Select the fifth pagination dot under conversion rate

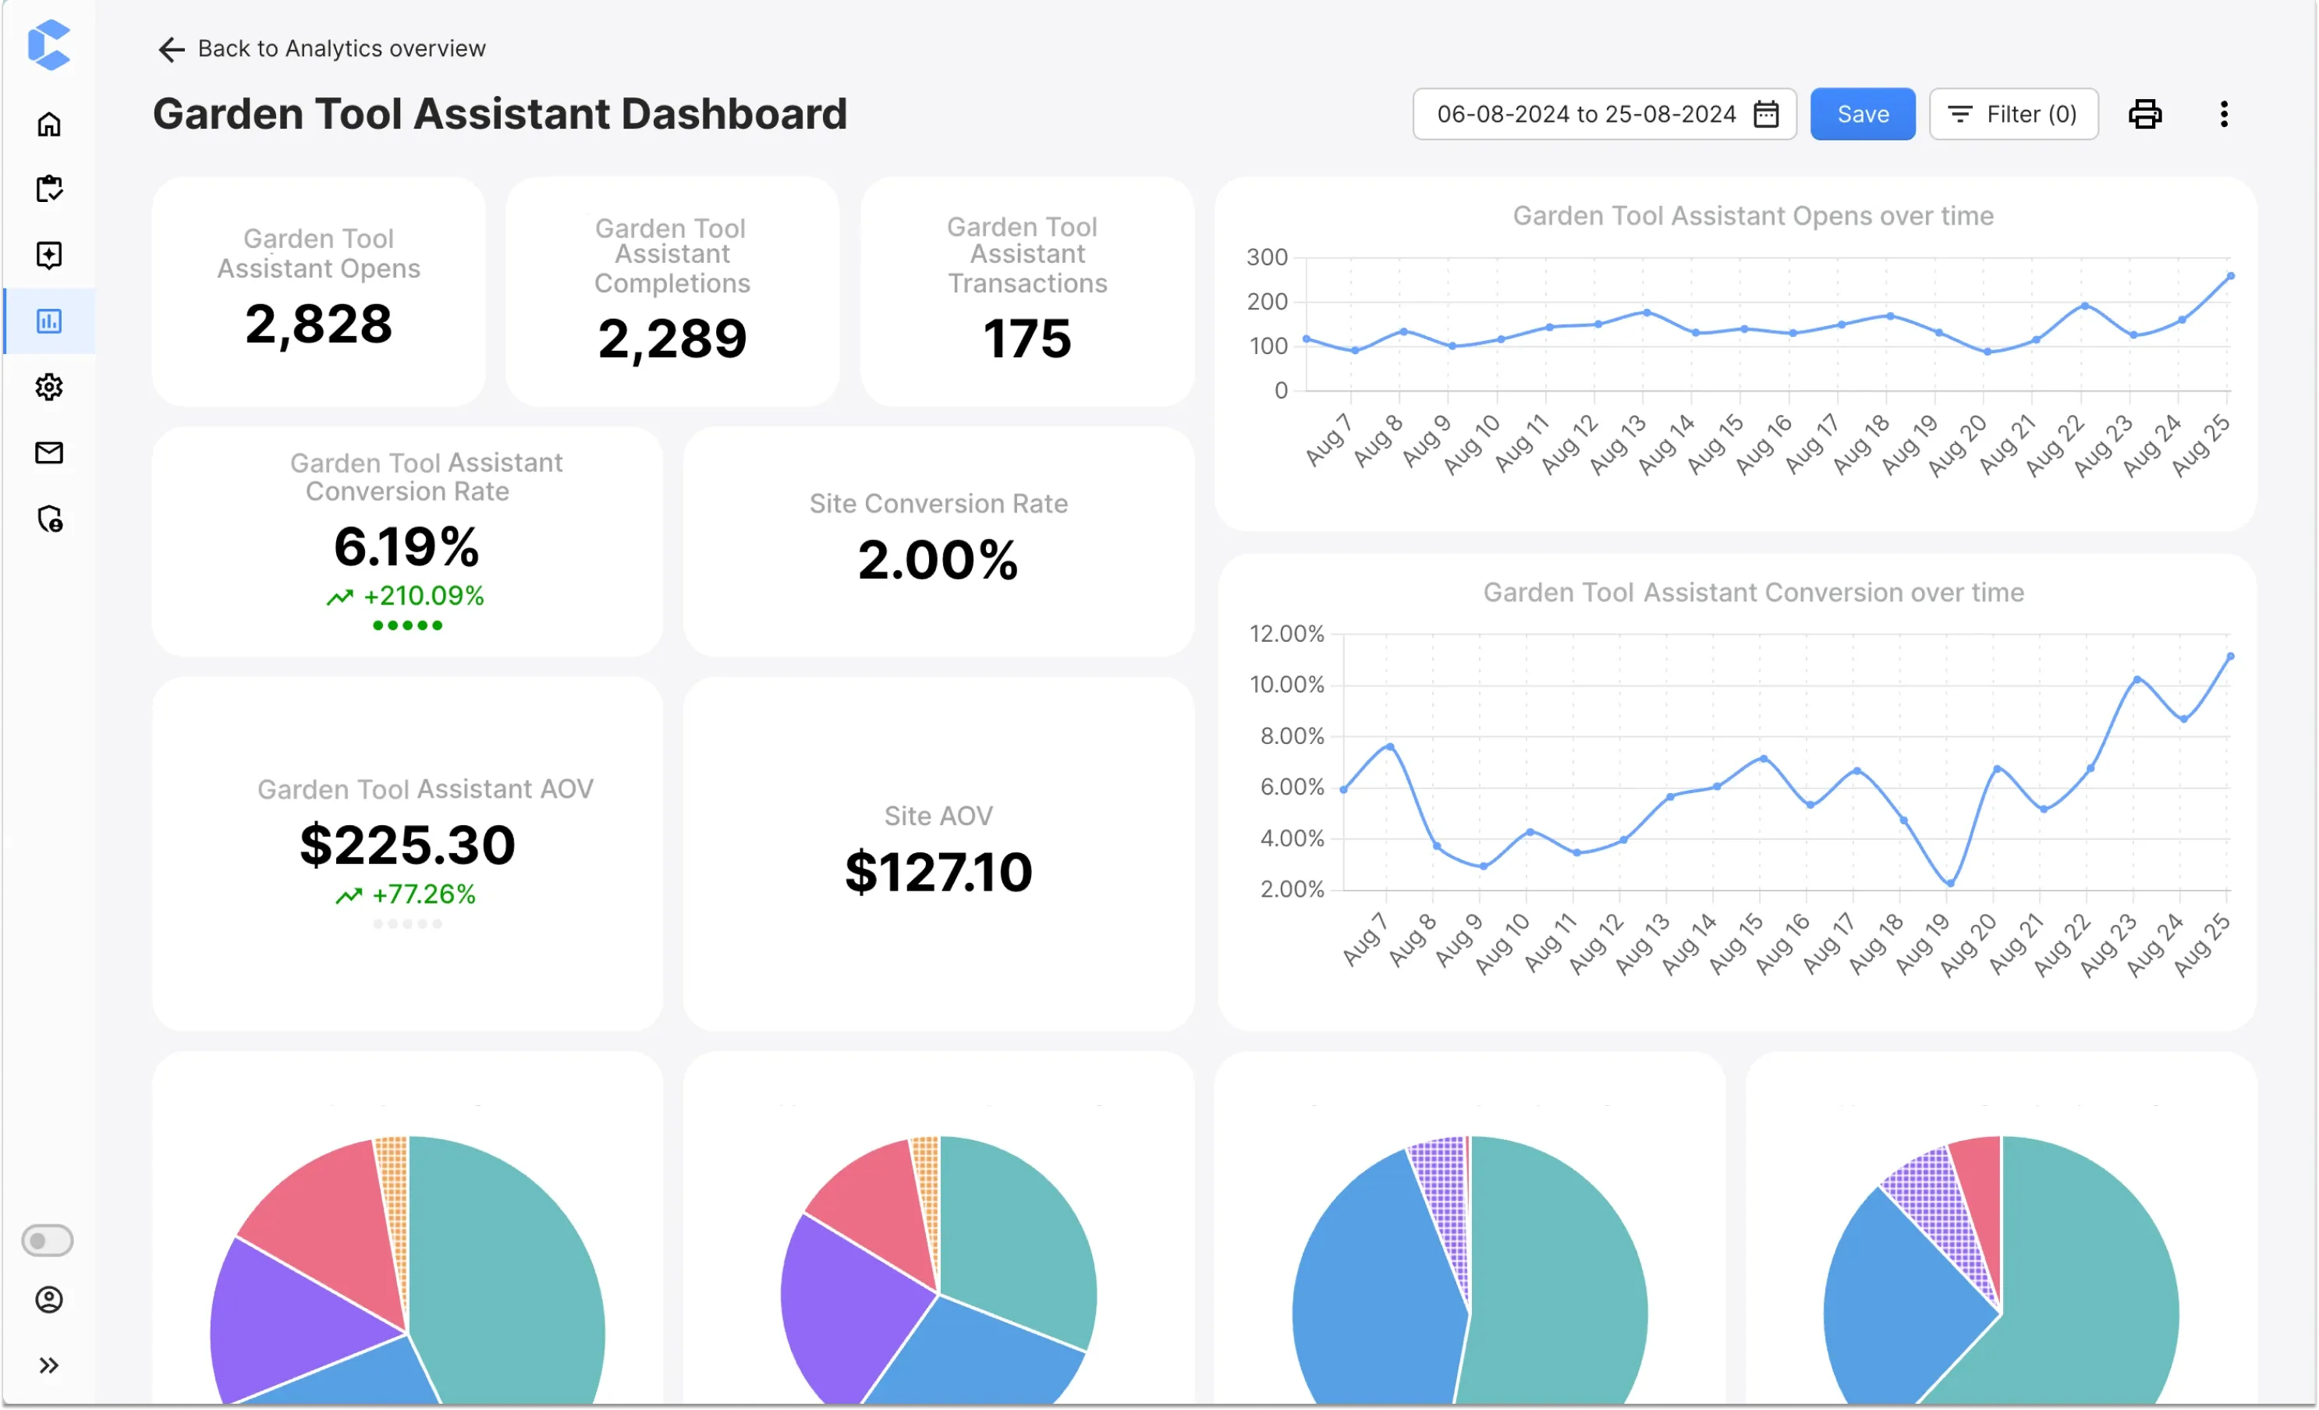point(438,625)
